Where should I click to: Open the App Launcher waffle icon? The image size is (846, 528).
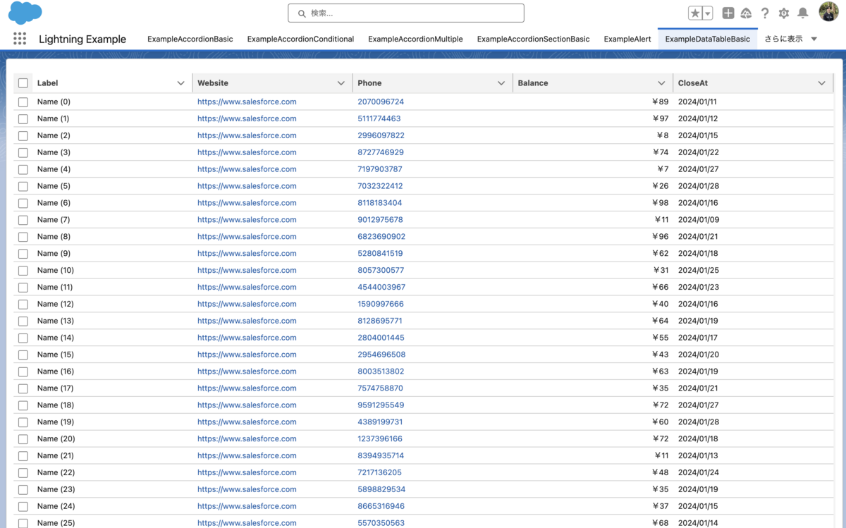pos(19,39)
